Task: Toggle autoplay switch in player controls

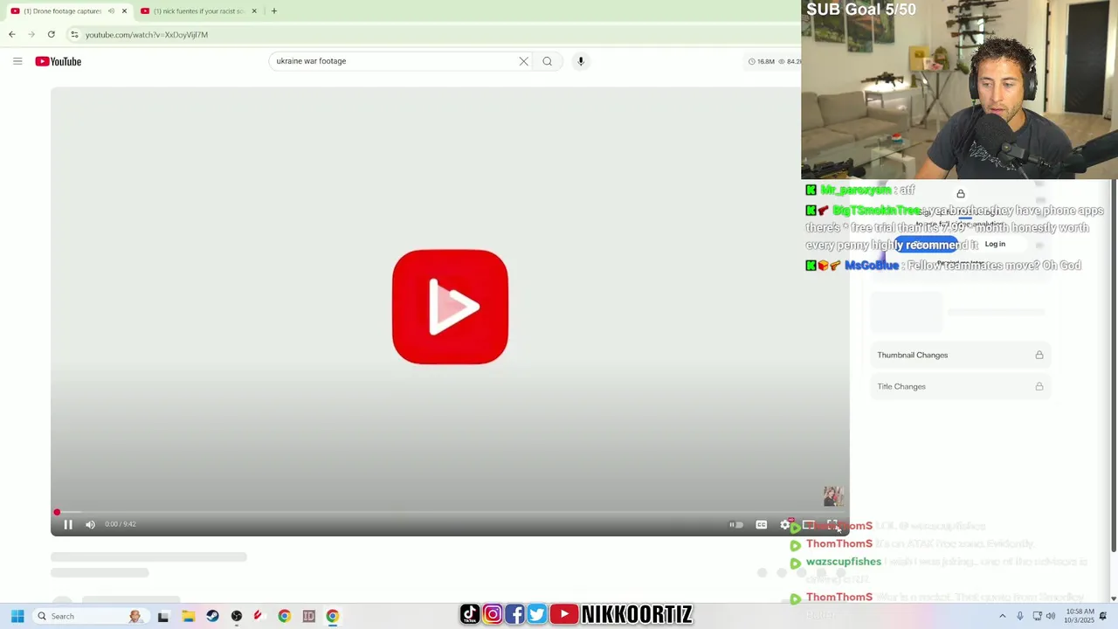Action: coord(736,525)
